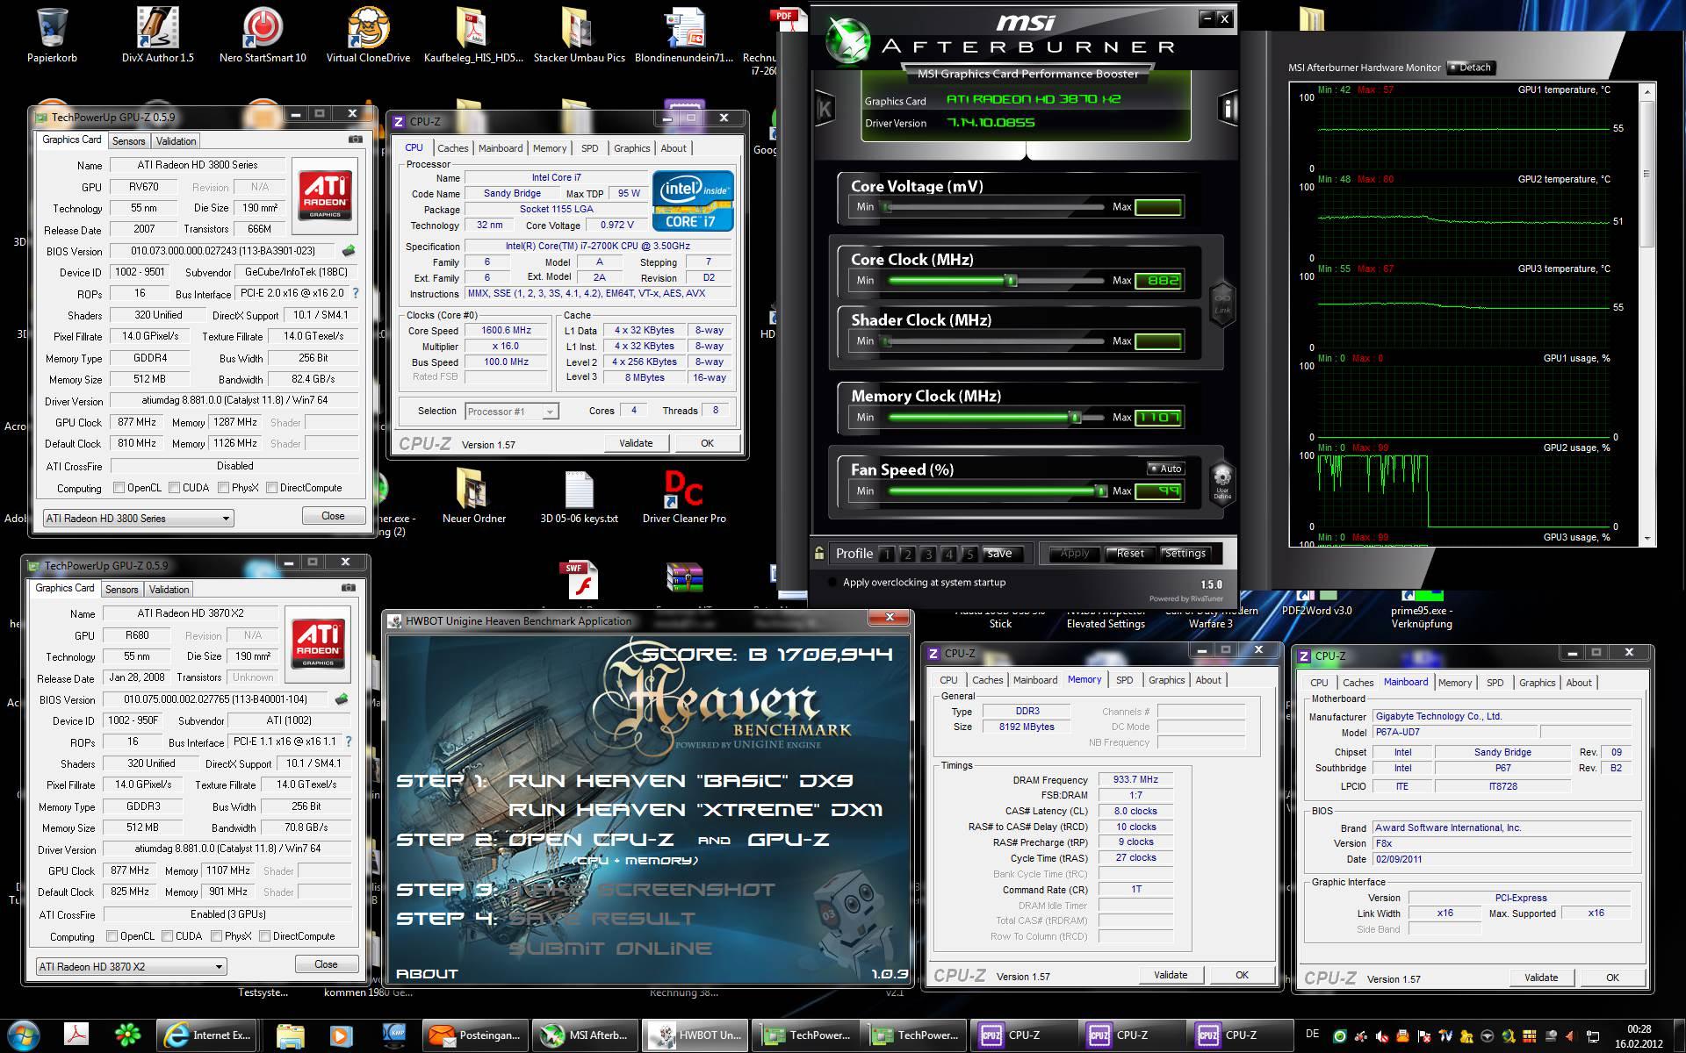This screenshot has width=1686, height=1053.
Task: Open Stacker Umbau Pics folder
Action: point(579,33)
